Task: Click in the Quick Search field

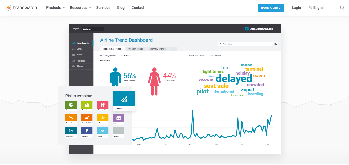Action: (246, 44)
